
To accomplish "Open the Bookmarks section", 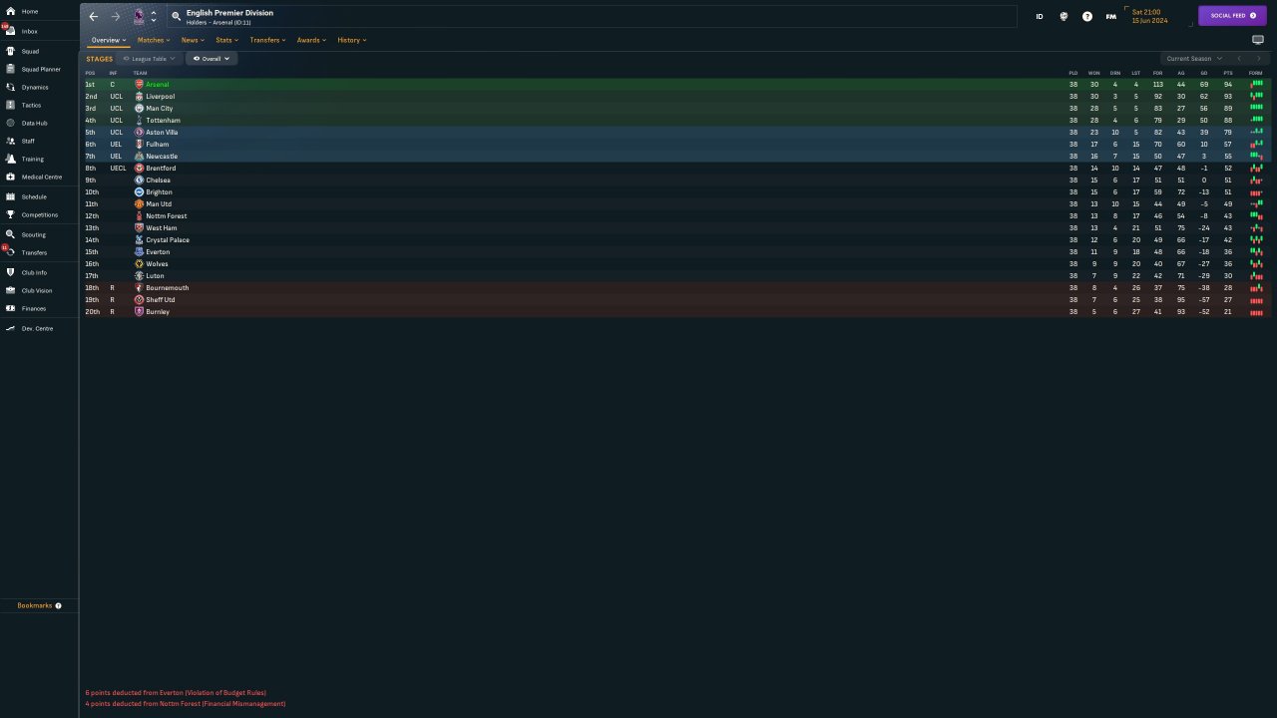I will pyautogui.click(x=39, y=605).
